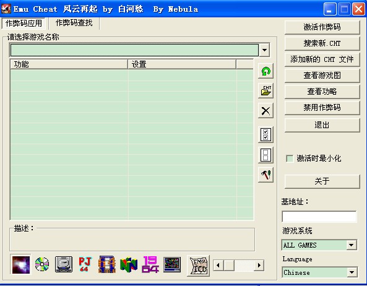Select the CD disc emulator icon
This screenshot has height=286, width=367.
tap(42, 264)
